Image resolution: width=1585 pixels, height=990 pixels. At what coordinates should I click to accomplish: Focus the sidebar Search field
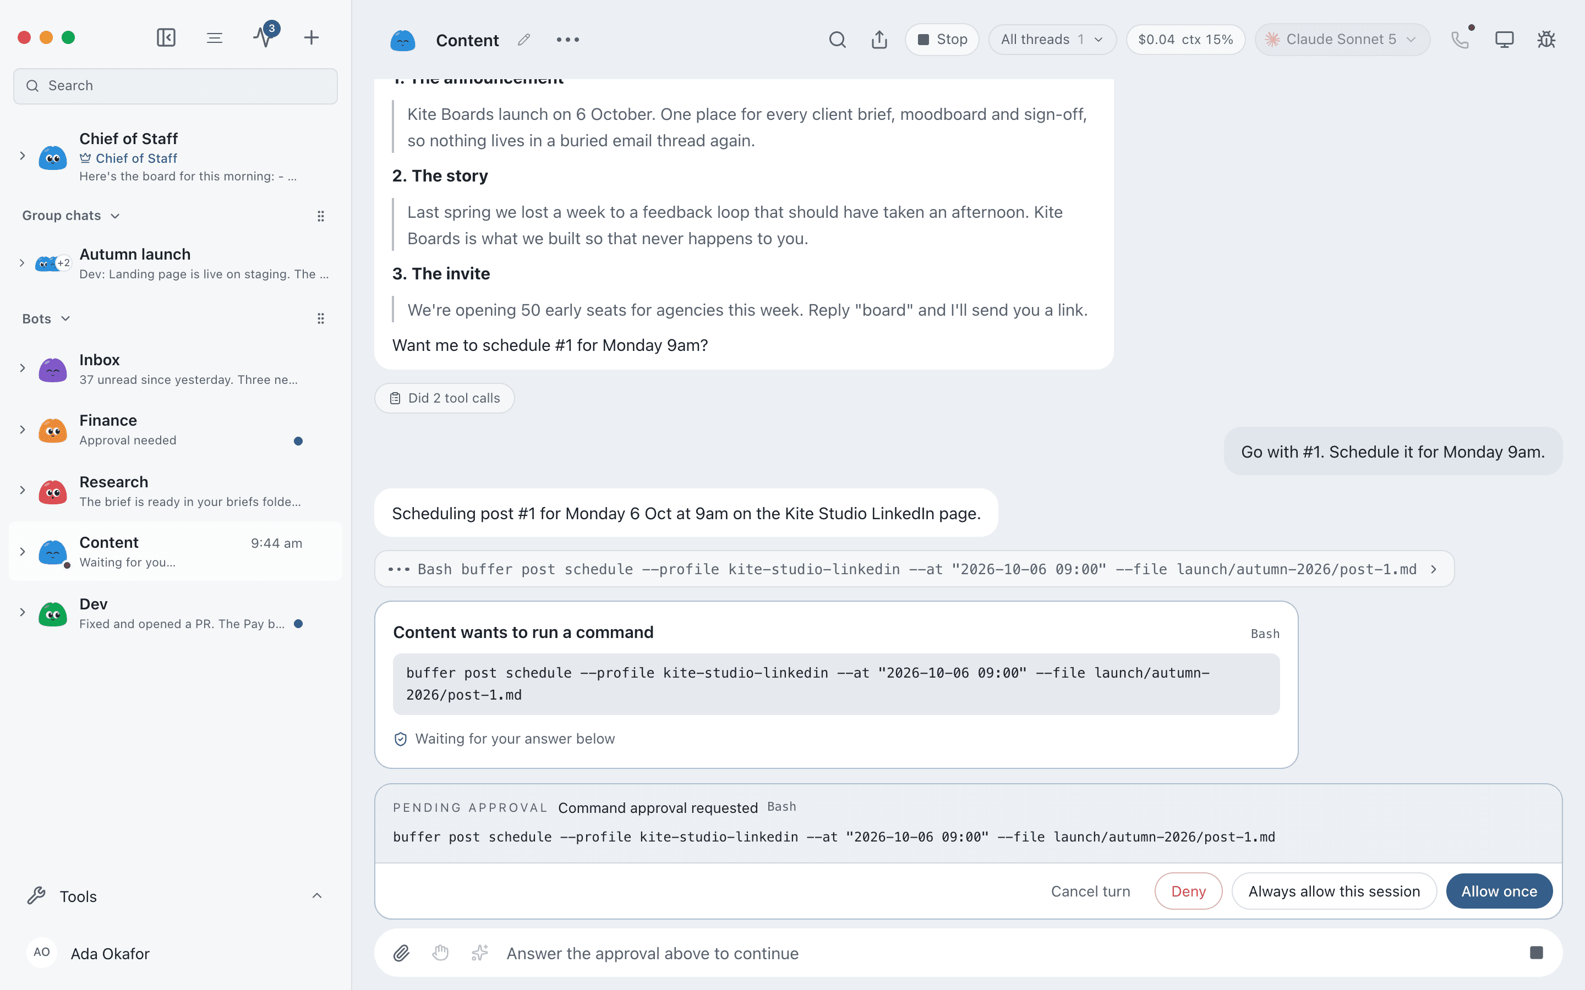[x=176, y=86]
